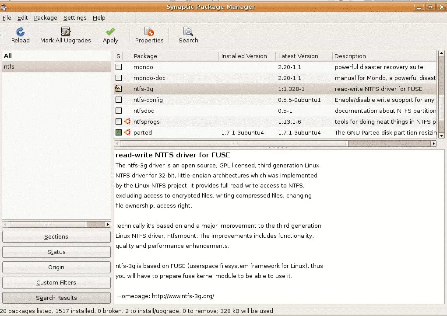
Task: Click 'Enable/disable write support' description
Action: (384, 100)
